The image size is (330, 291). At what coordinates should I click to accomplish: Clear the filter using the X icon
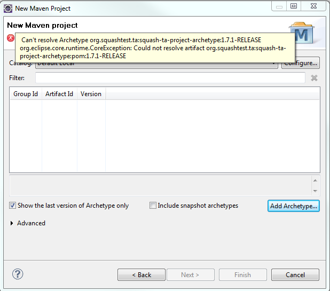[314, 78]
